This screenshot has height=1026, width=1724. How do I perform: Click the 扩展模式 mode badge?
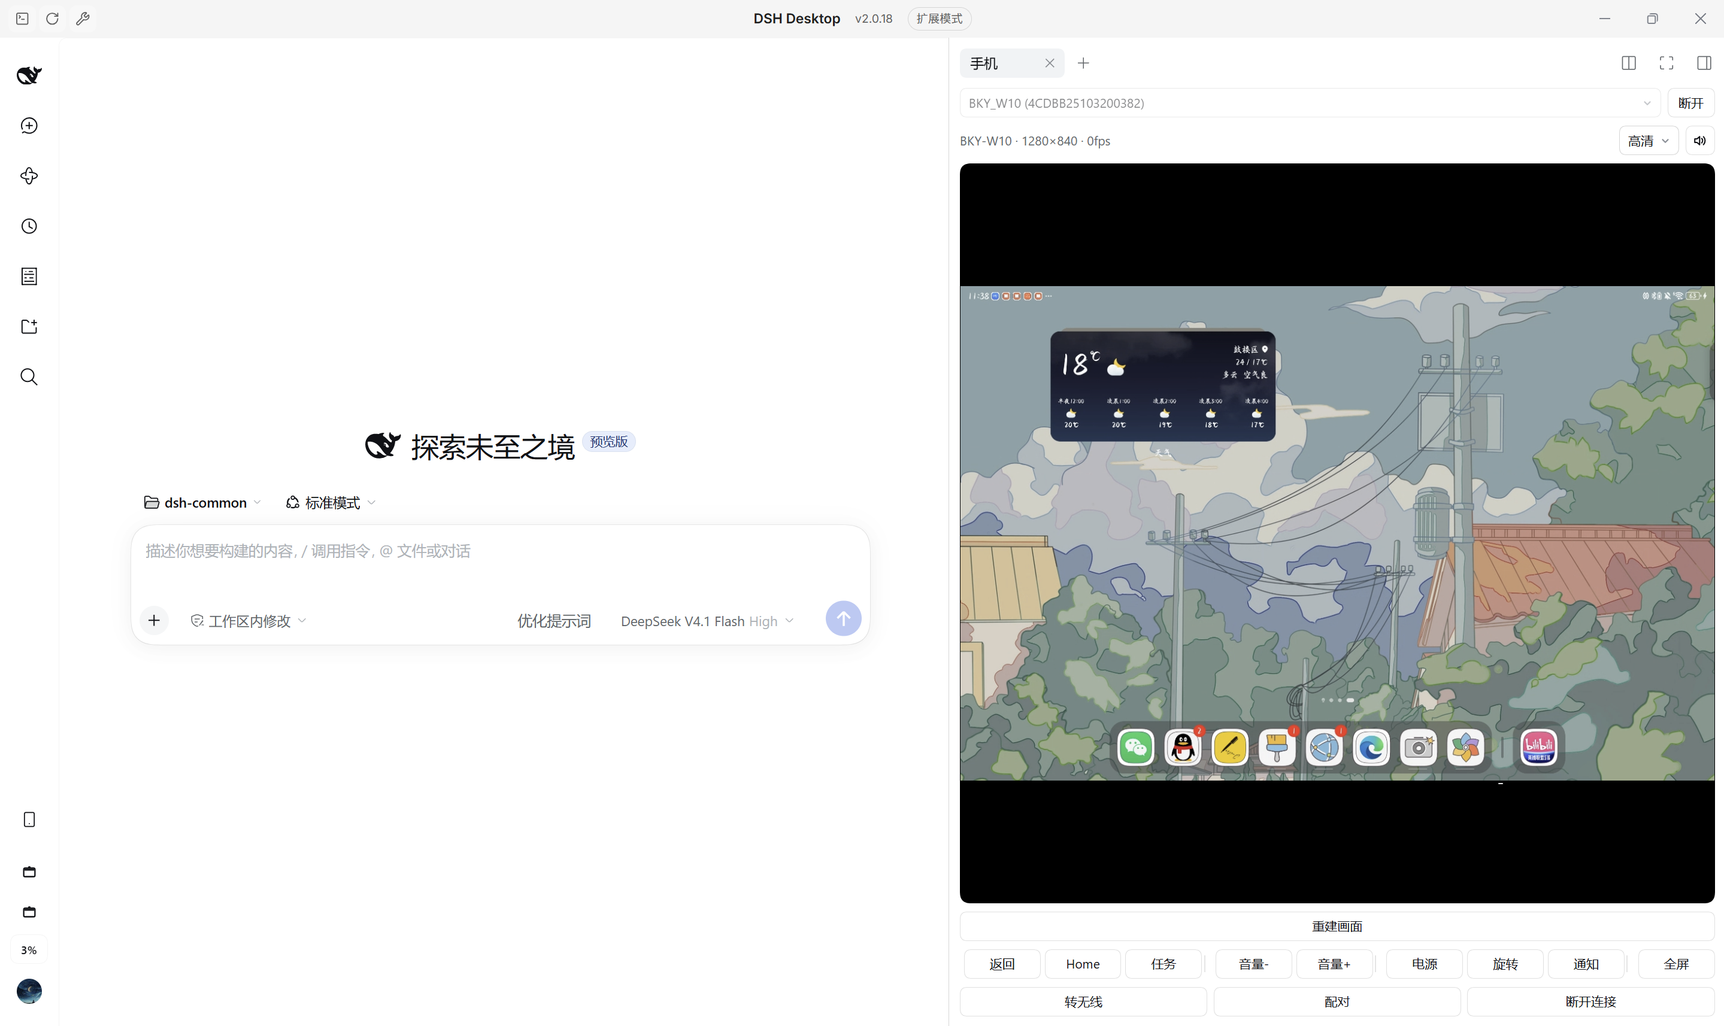point(939,19)
